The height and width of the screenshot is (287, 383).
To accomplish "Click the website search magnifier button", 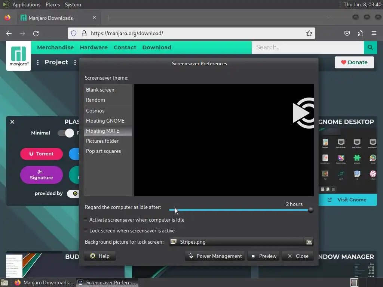I will (x=370, y=47).
